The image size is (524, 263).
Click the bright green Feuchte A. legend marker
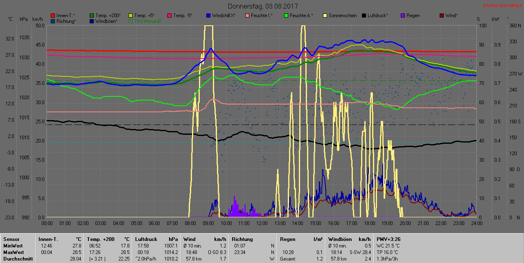(287, 16)
